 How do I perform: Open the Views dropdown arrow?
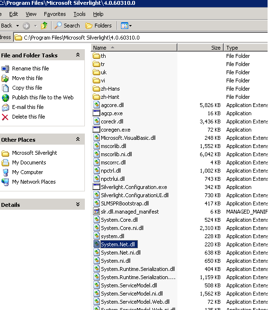tap(131, 26)
